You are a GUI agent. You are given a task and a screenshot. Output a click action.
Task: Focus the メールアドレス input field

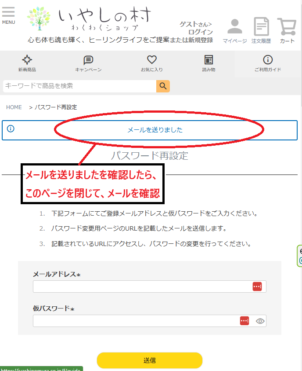click(141, 287)
